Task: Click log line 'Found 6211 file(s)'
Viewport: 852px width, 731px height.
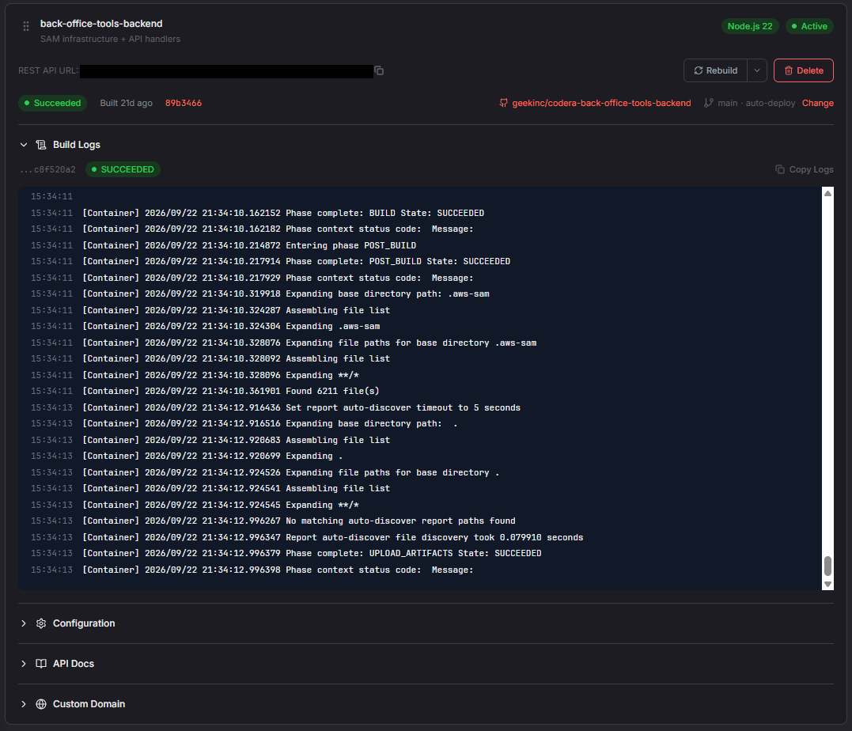Action: coord(332,392)
